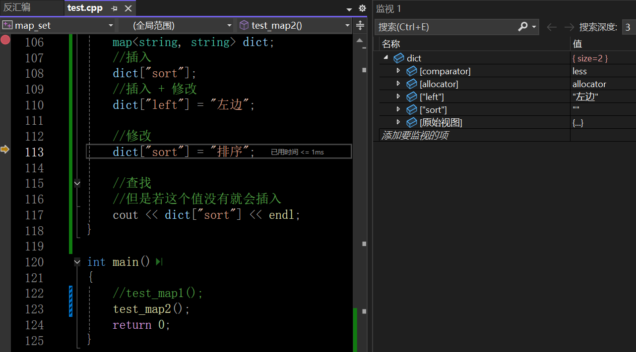Image resolution: width=636 pixels, height=352 pixels.
Task: Click the 监视 1 panel title
Action: 388,8
